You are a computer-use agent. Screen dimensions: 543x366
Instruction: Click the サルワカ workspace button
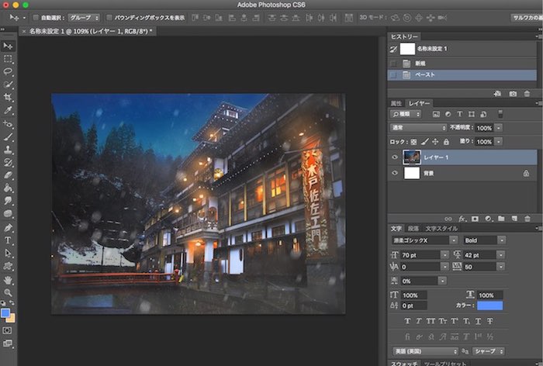(525, 17)
